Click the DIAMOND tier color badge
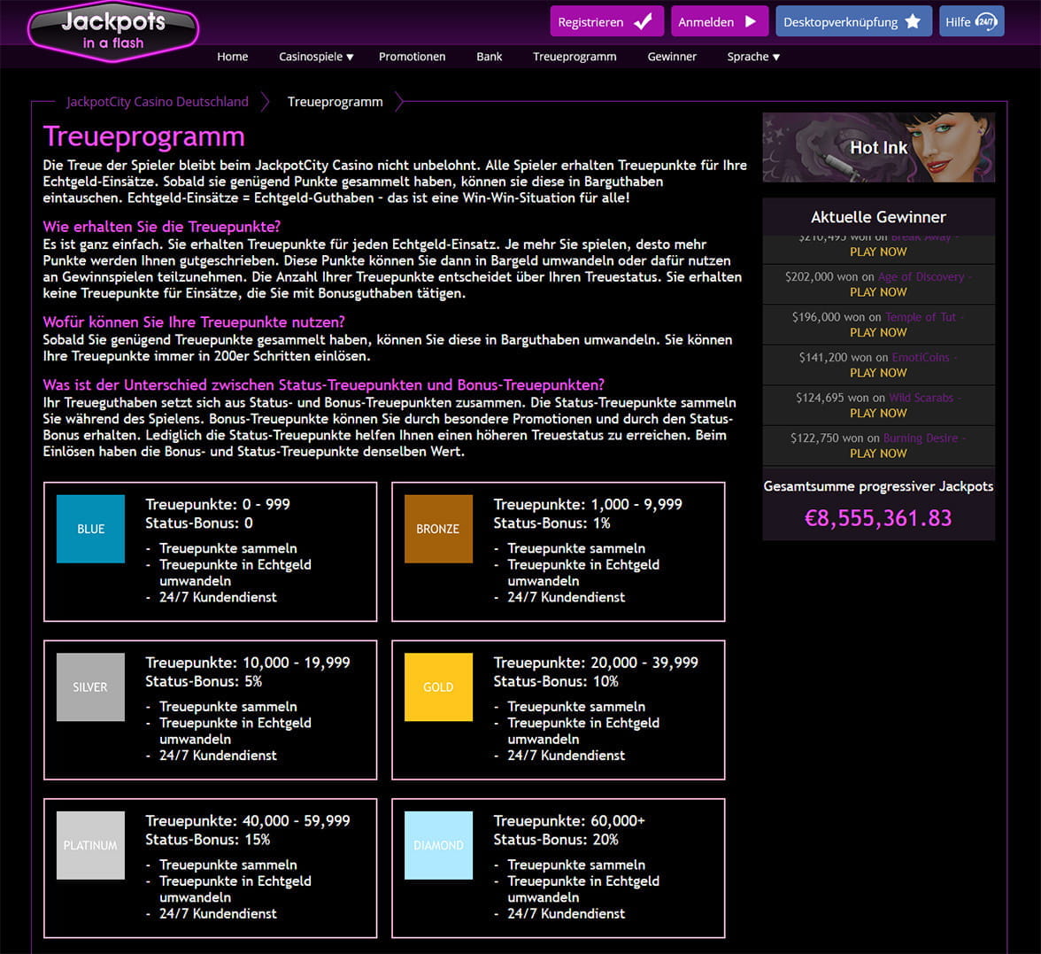This screenshot has width=1041, height=954. pyautogui.click(x=438, y=845)
